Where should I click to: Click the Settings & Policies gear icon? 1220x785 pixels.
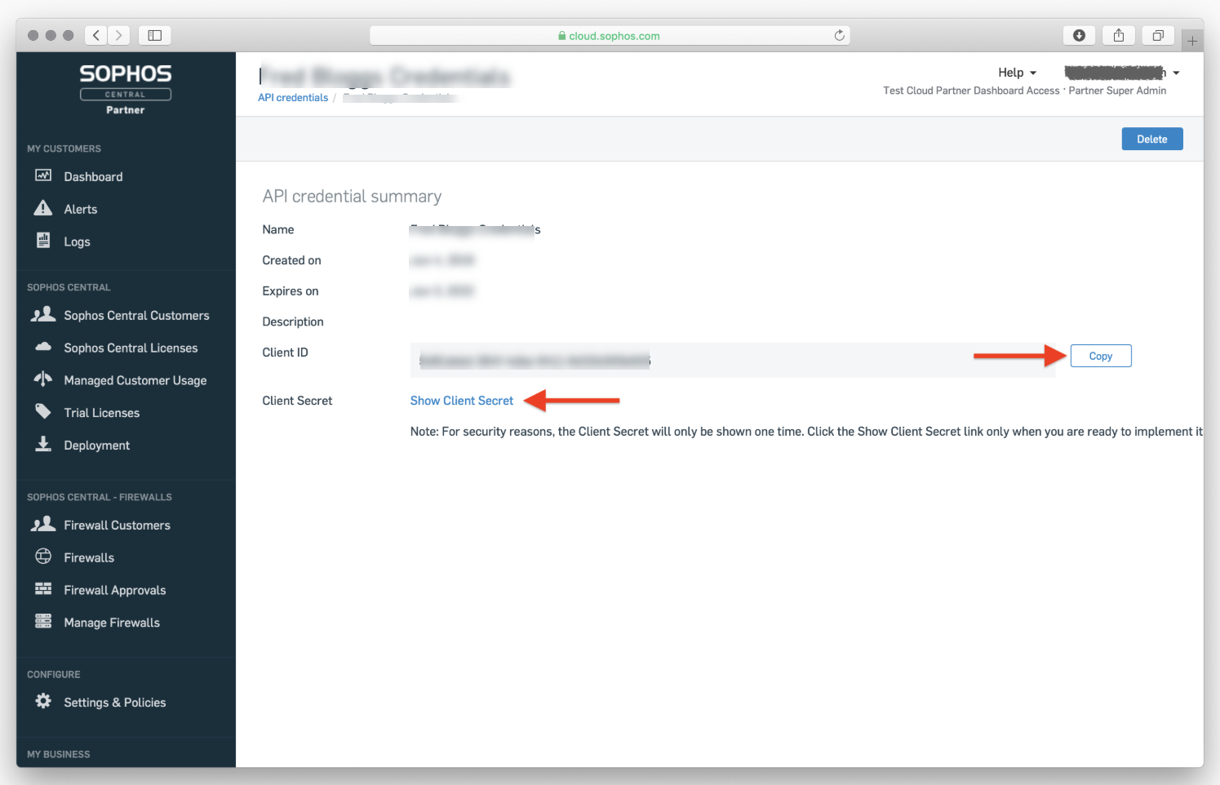43,701
